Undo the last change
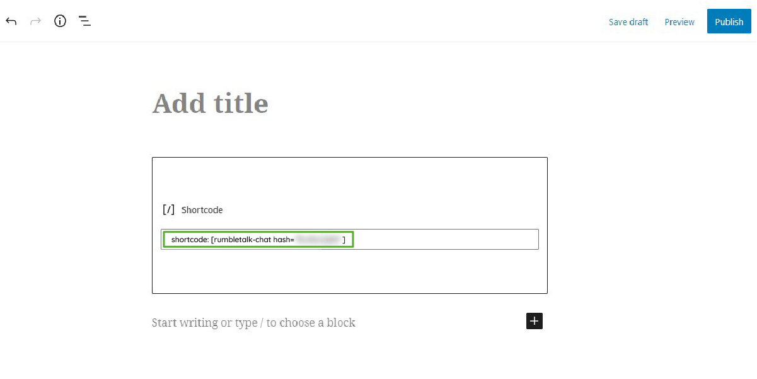Screen dimensions: 757x379 pos(11,21)
